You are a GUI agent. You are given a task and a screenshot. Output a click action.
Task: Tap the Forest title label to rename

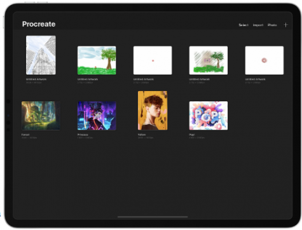click(x=25, y=134)
